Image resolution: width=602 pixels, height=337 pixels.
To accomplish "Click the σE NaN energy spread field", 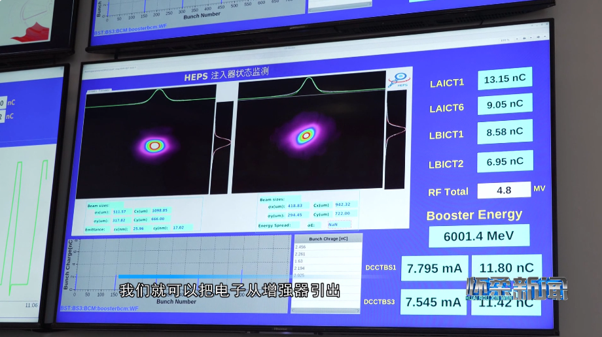I will pos(339,224).
